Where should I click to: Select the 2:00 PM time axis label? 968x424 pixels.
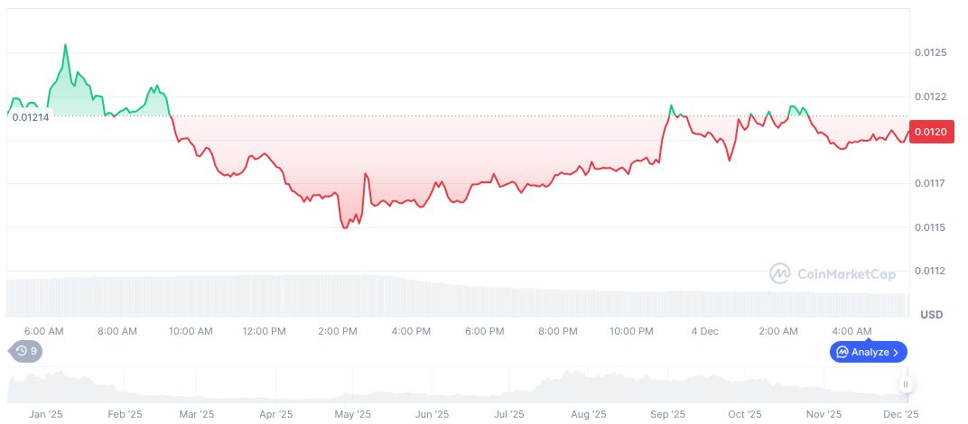tap(338, 331)
